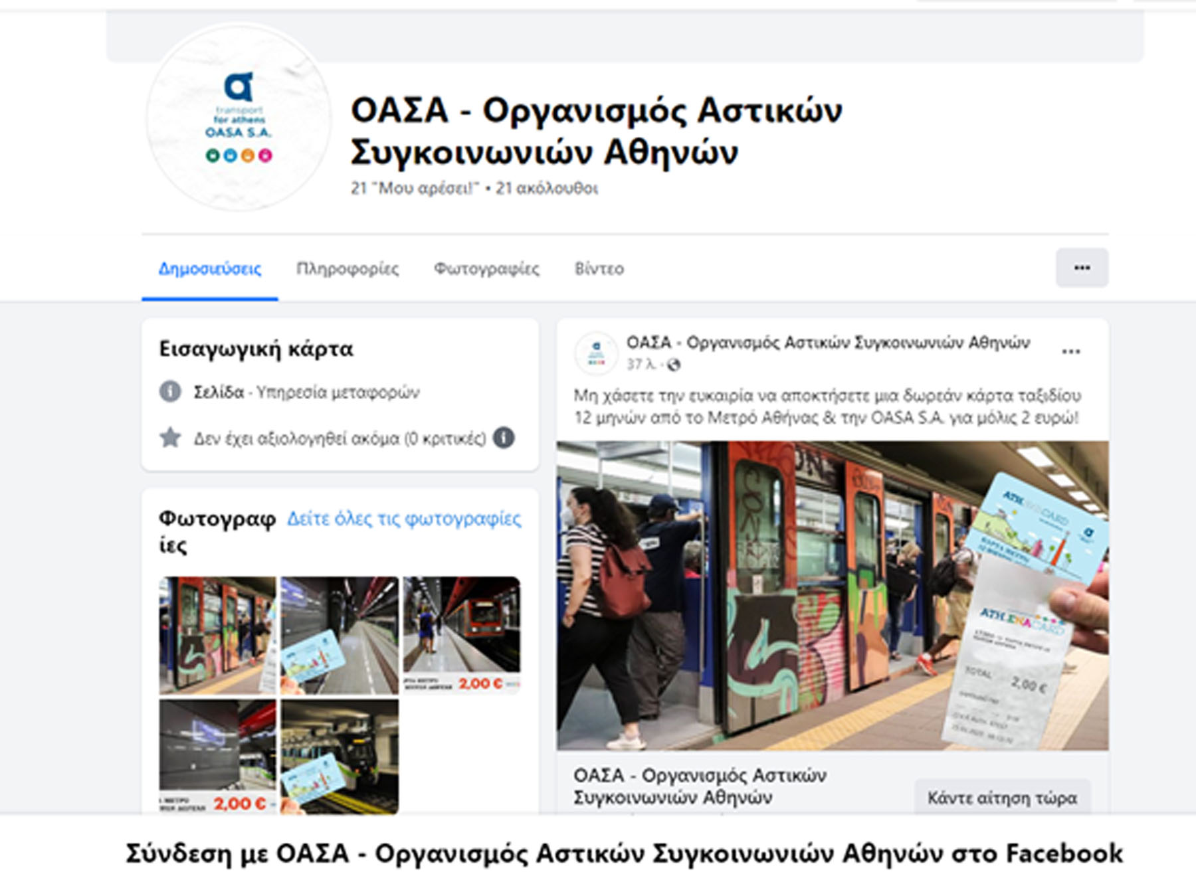Image resolution: width=1196 pixels, height=886 pixels.
Task: Click the post author's small avatar
Action: pyautogui.click(x=596, y=352)
